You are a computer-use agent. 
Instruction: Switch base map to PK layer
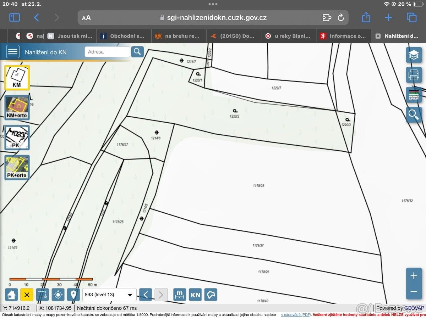point(17,138)
